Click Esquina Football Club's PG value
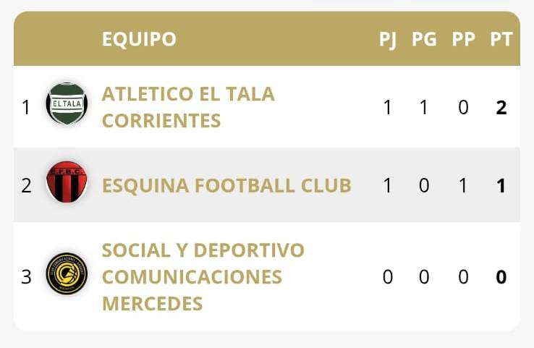Screen dimensions: 534x348 tap(424, 186)
